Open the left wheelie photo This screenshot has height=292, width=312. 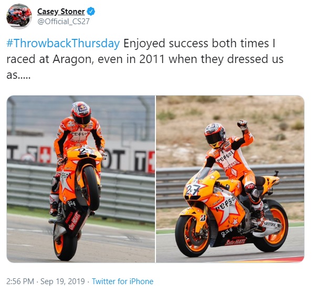point(80,179)
